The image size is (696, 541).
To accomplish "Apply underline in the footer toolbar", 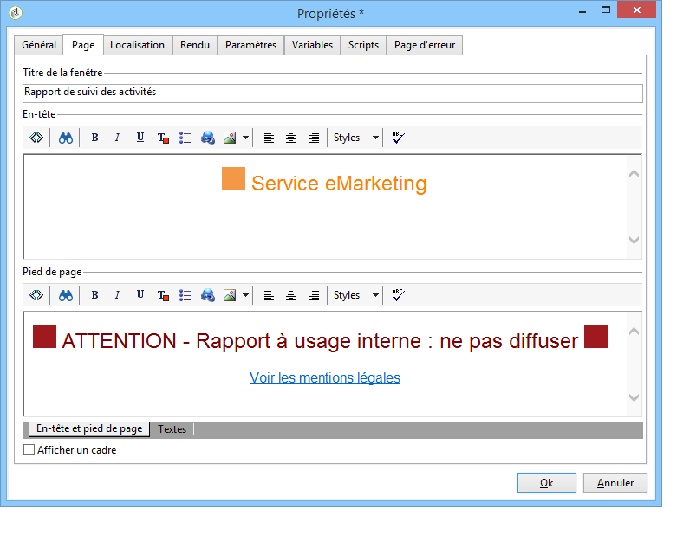I will pyautogui.click(x=140, y=295).
